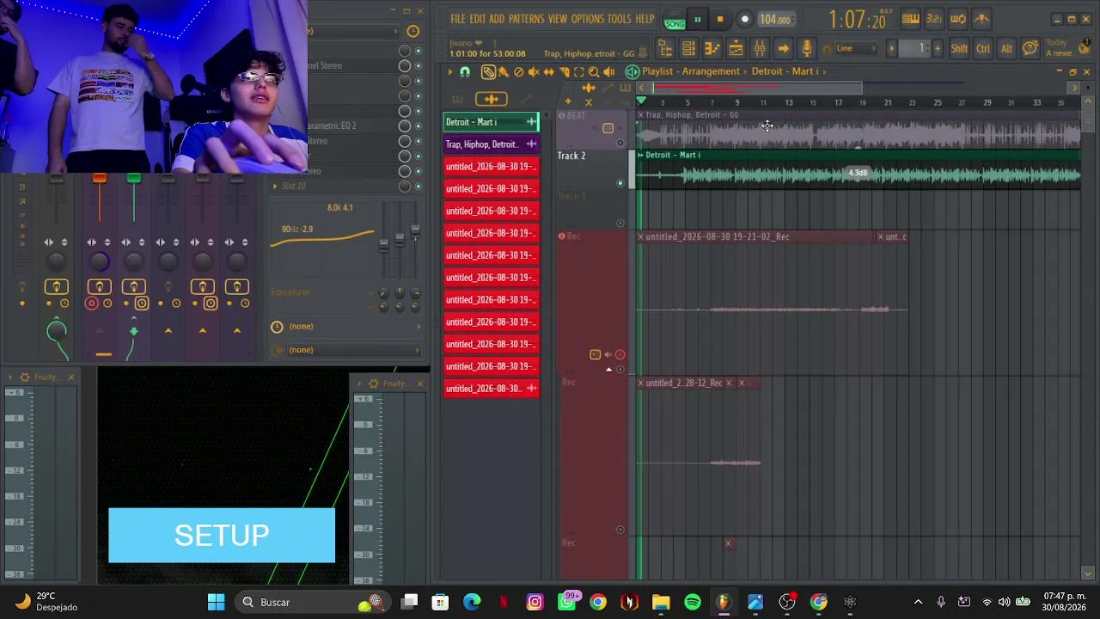Click the green mixer track volume fader
Viewport: 1100px width, 619px height.
click(x=133, y=178)
